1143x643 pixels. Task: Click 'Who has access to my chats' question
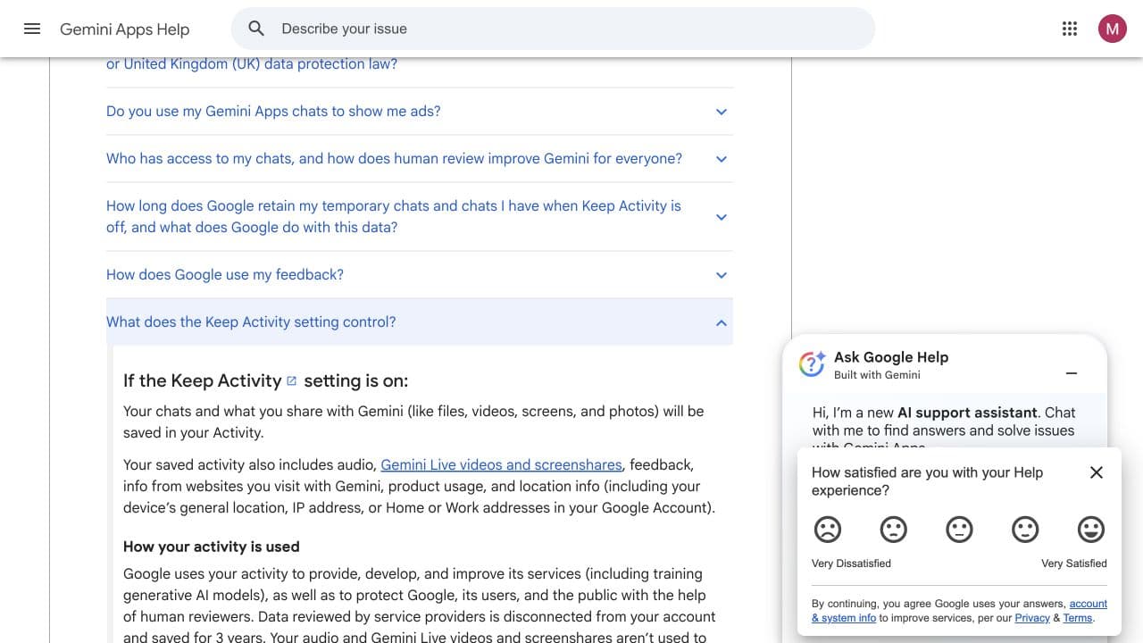point(394,159)
